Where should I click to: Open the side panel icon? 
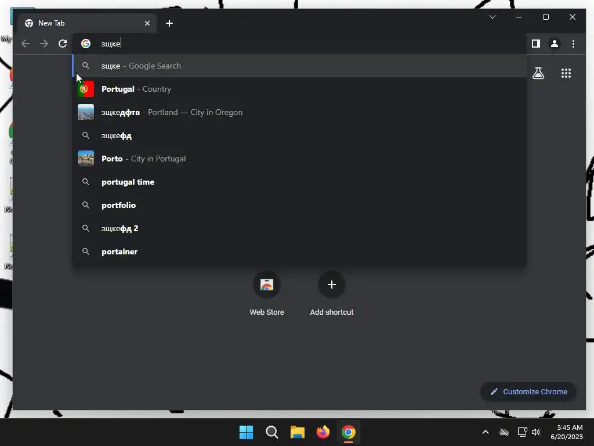[535, 44]
